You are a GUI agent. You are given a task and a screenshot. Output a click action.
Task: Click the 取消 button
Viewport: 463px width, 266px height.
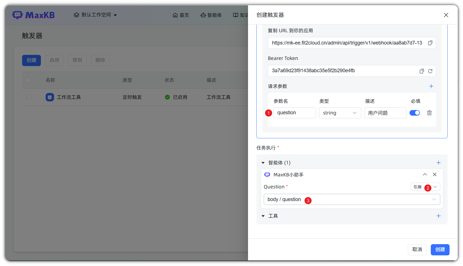point(417,249)
